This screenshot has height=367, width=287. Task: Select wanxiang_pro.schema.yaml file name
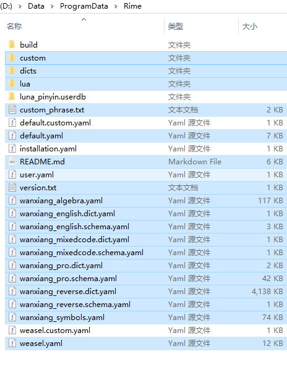68,279
